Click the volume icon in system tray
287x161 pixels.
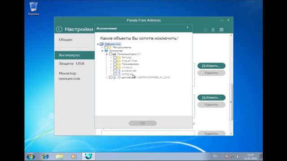tap(238, 157)
